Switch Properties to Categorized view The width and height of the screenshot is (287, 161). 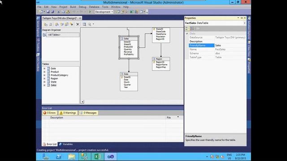coord(187,29)
